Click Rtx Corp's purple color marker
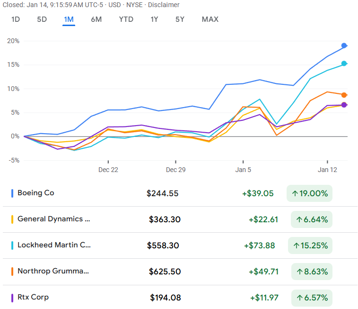 tap(12, 298)
